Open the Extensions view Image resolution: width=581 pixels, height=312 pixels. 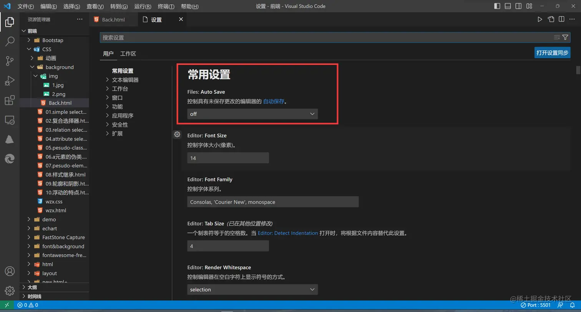tap(10, 101)
